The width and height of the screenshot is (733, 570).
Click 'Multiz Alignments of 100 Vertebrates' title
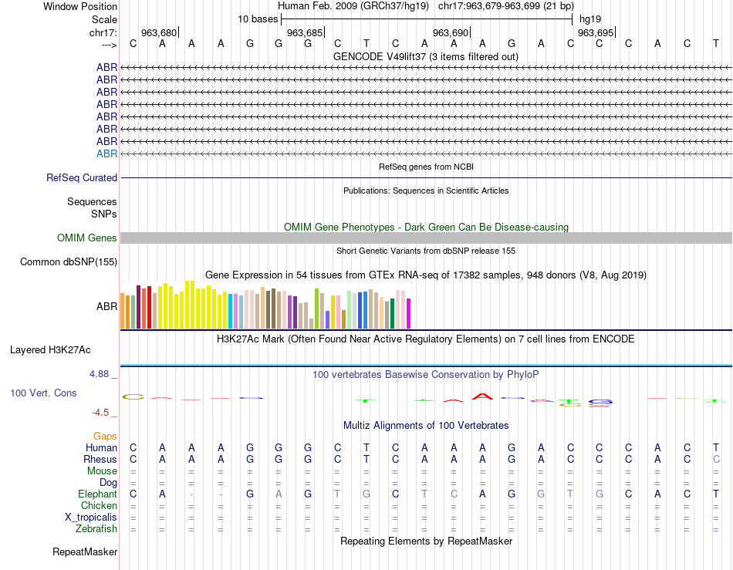(426, 425)
